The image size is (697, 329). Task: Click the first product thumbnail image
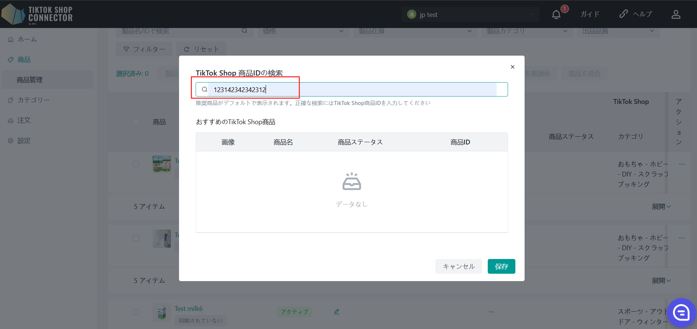point(162,164)
